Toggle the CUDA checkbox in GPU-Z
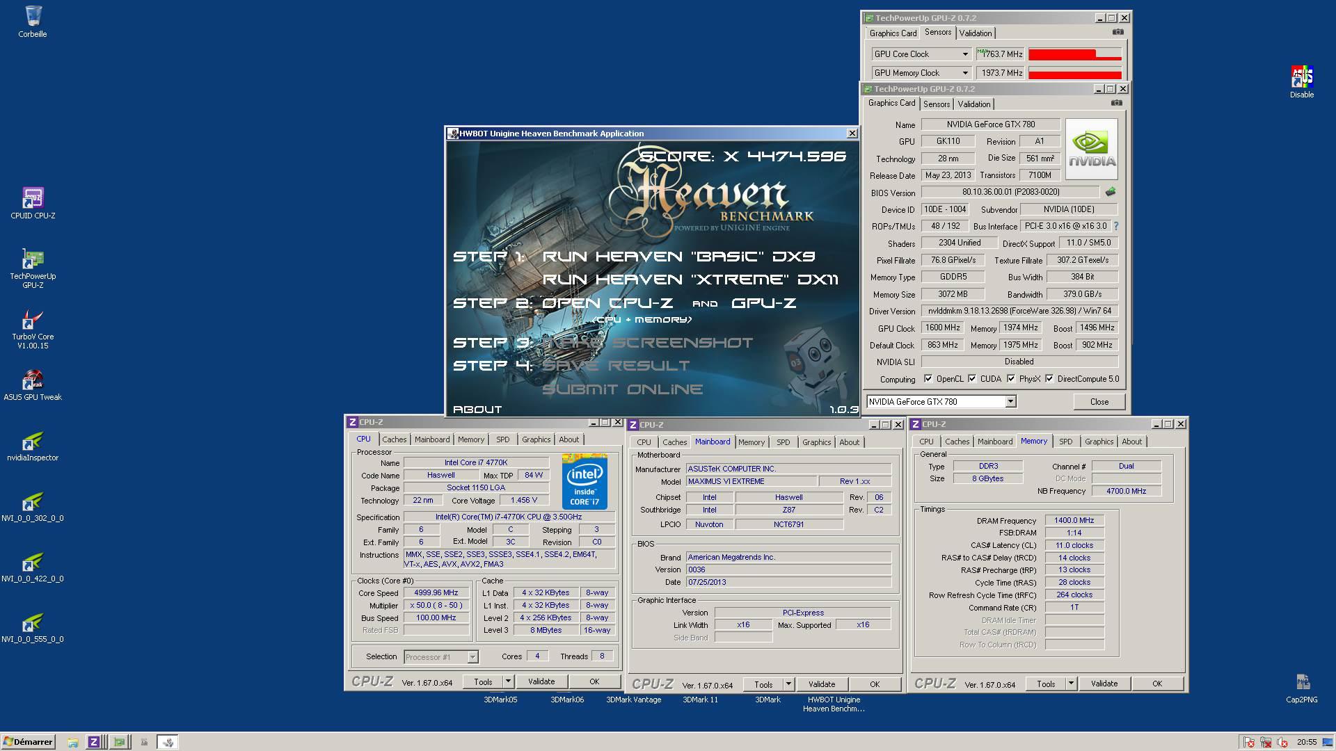The height and width of the screenshot is (751, 1336). pos(972,379)
